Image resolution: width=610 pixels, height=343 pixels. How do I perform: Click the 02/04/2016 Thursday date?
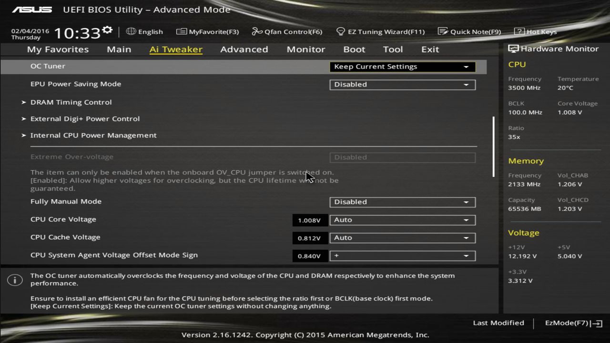(x=30, y=34)
